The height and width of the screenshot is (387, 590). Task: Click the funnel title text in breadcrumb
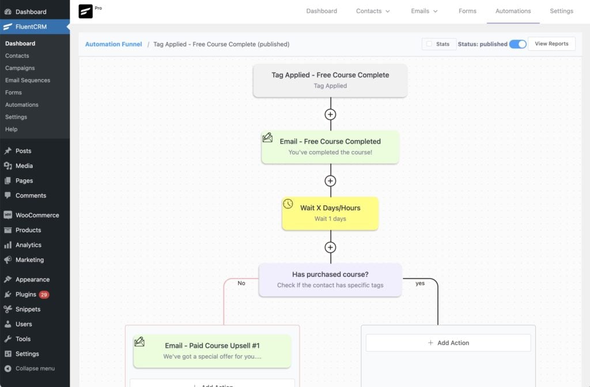click(x=221, y=44)
